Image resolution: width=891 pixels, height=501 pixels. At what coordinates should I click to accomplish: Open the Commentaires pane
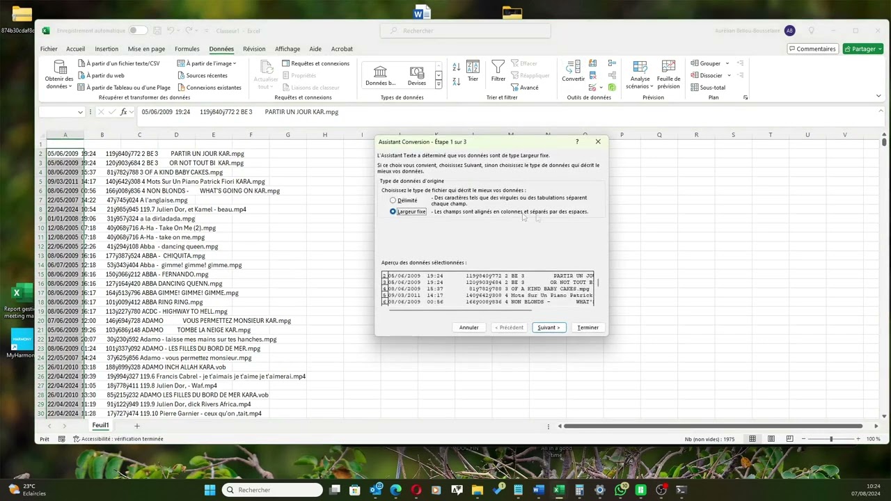(x=812, y=49)
